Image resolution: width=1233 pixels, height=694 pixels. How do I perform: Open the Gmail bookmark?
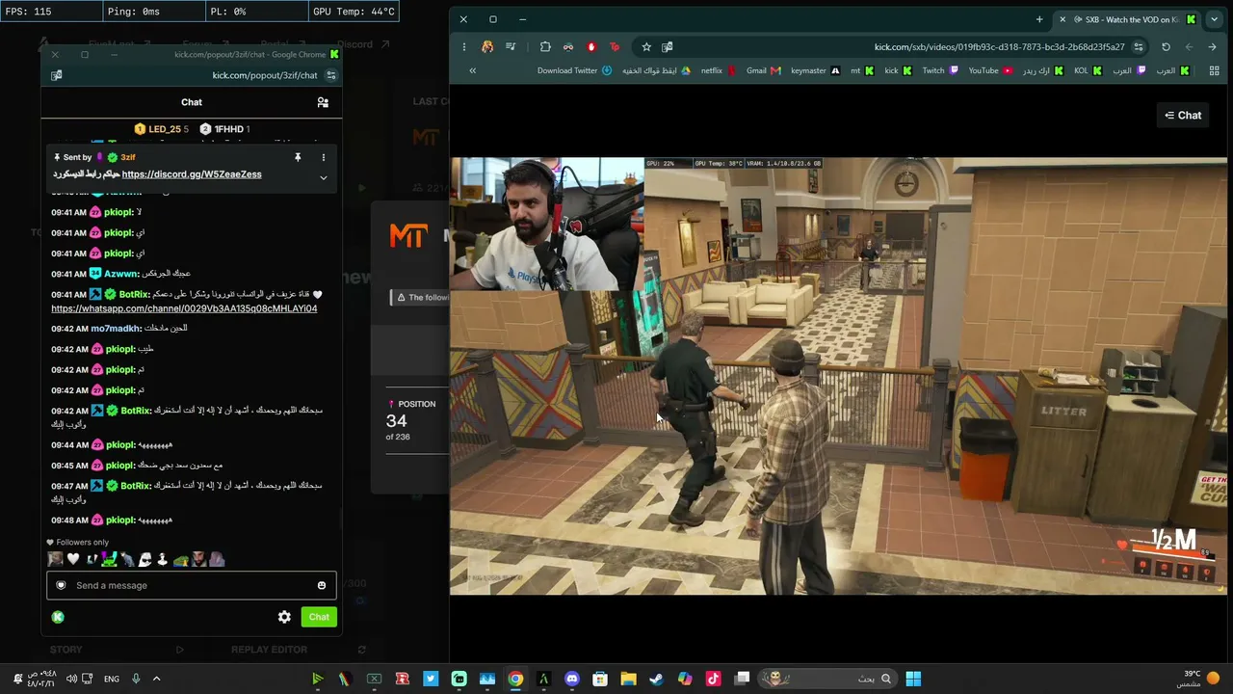coord(764,70)
